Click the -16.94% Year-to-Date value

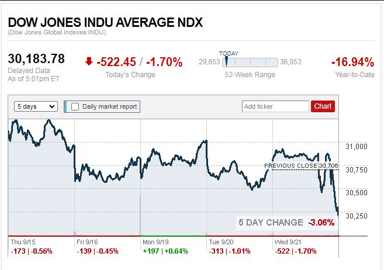(x=352, y=62)
